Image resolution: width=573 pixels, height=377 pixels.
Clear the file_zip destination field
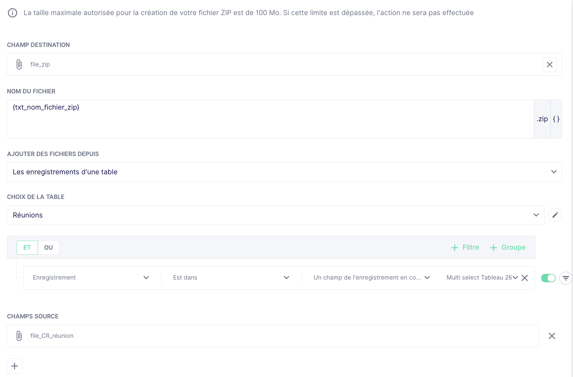point(550,64)
